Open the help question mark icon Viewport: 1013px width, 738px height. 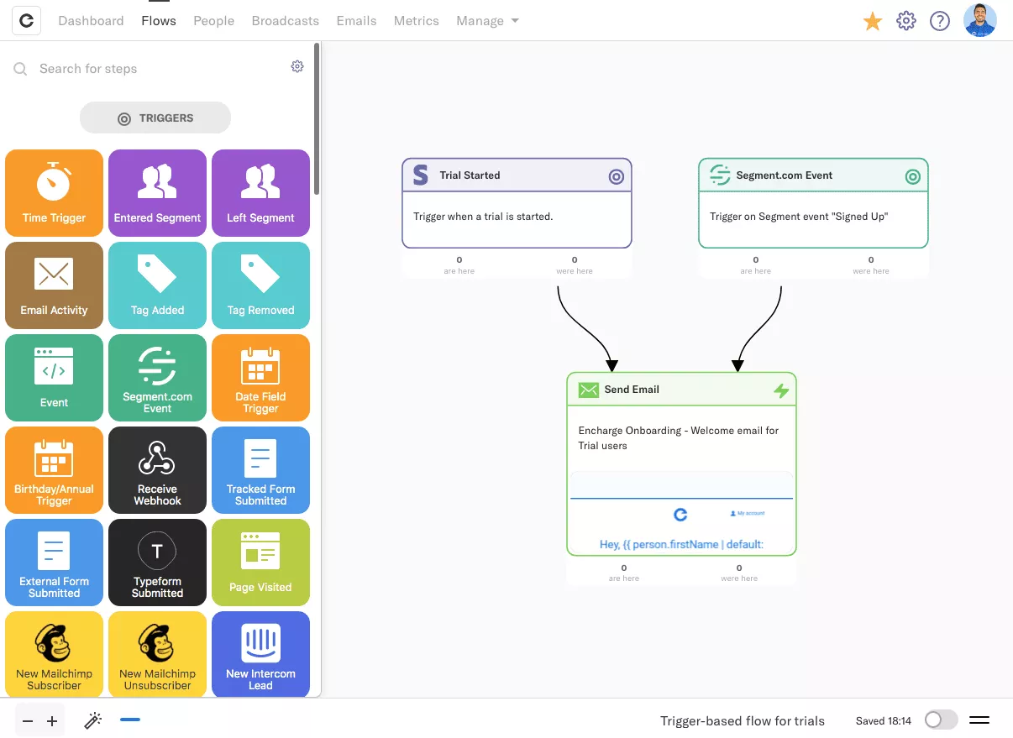tap(940, 21)
